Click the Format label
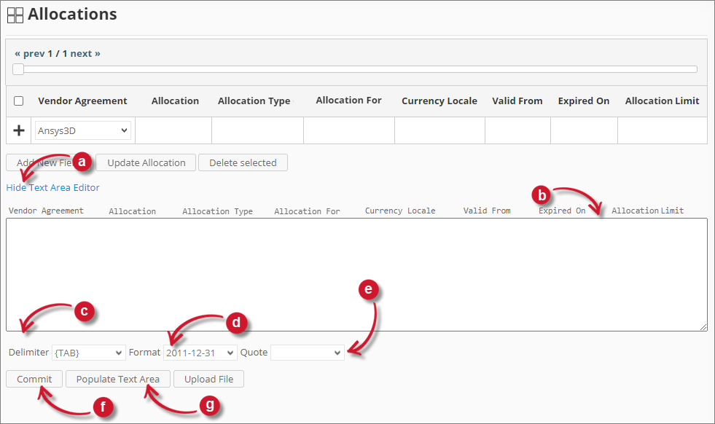This screenshot has height=424, width=715. click(144, 353)
